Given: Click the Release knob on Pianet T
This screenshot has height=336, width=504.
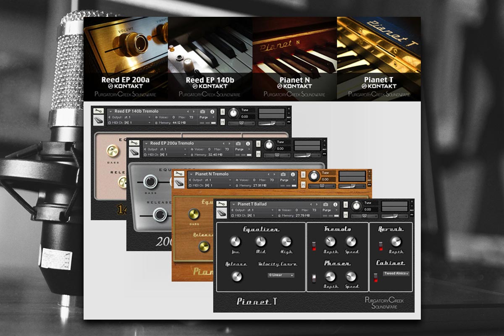Looking at the screenshot, I should click(237, 276).
